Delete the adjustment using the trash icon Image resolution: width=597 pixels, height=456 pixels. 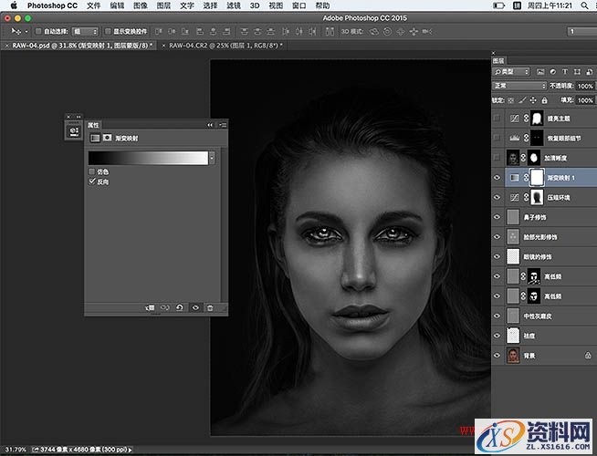[x=210, y=308]
